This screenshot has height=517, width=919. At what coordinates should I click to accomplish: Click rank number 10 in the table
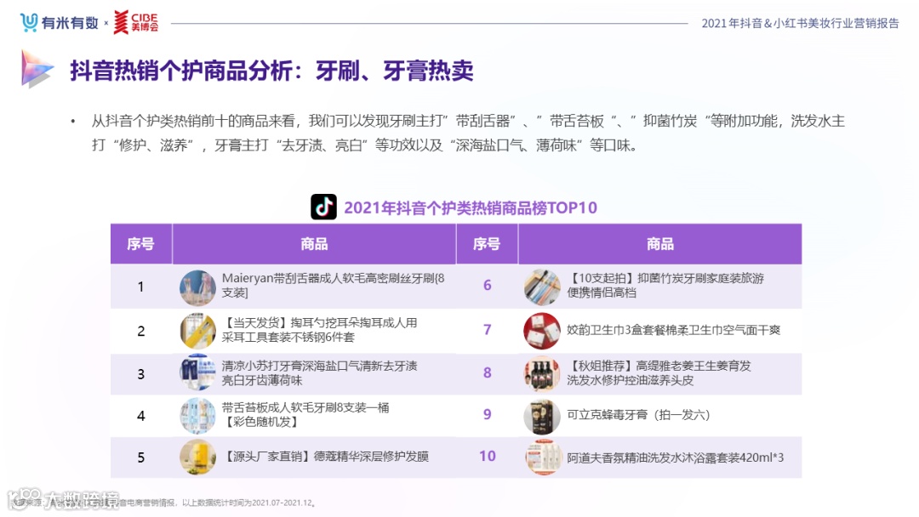click(x=488, y=456)
